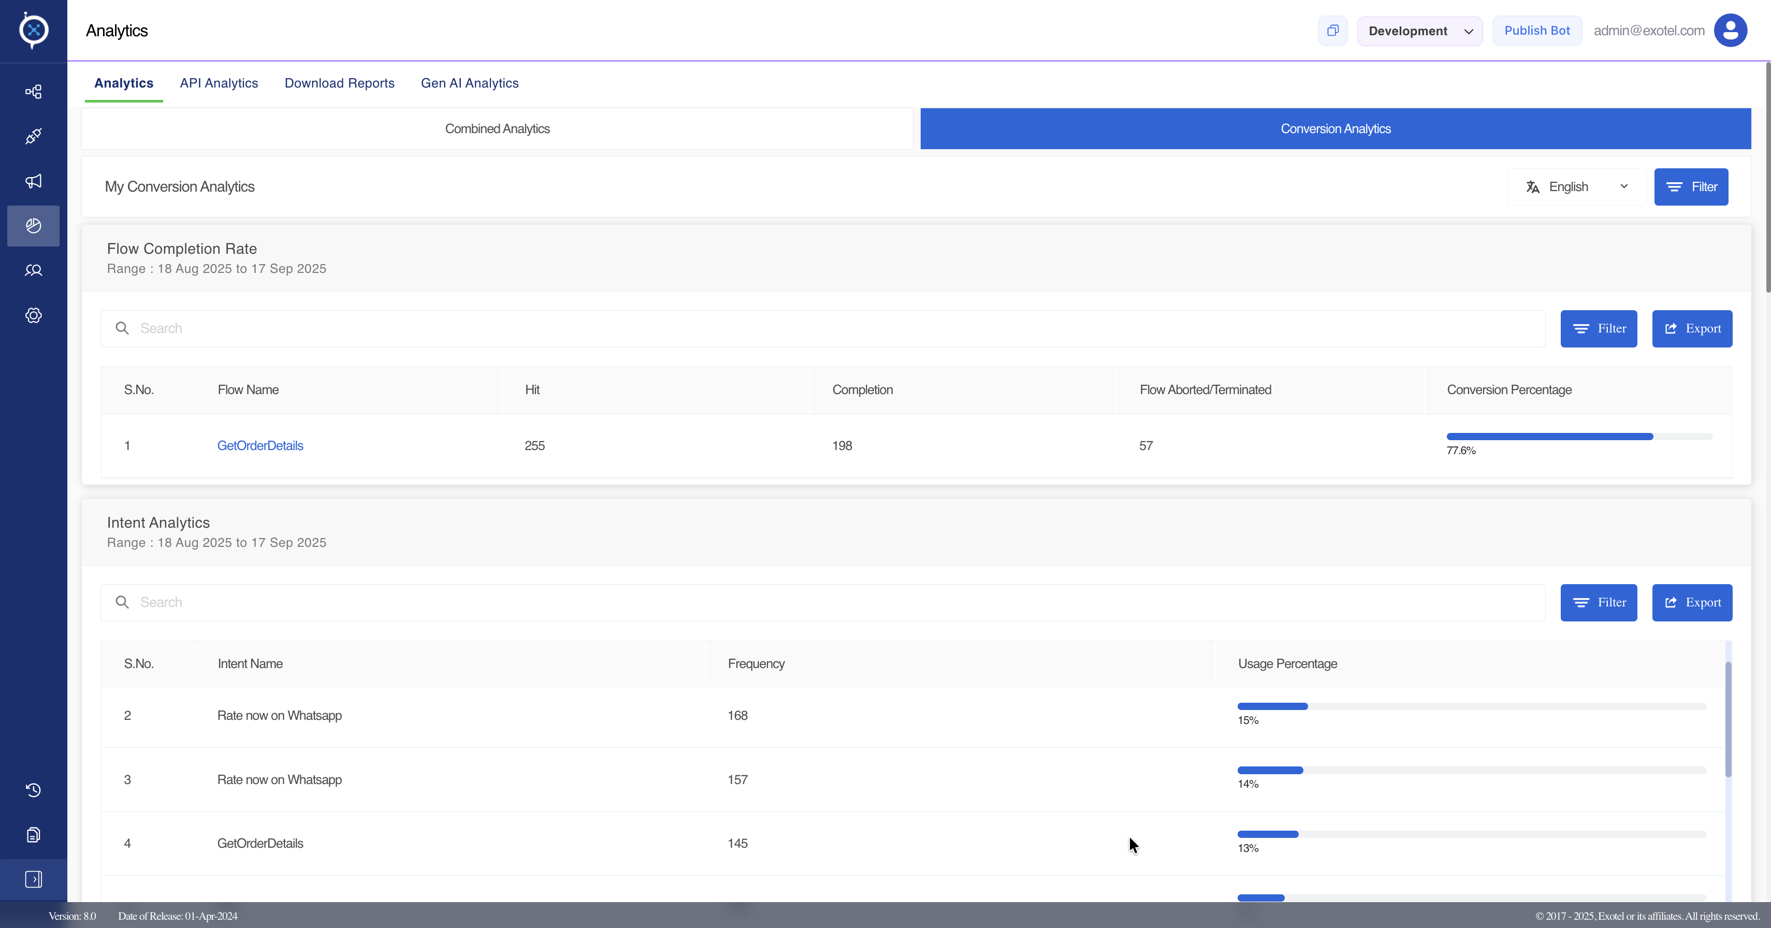The image size is (1771, 928).
Task: Open the flow builder sidebar icon
Action: pos(33,92)
